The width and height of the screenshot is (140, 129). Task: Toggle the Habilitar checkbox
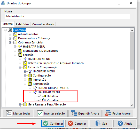[40, 96]
